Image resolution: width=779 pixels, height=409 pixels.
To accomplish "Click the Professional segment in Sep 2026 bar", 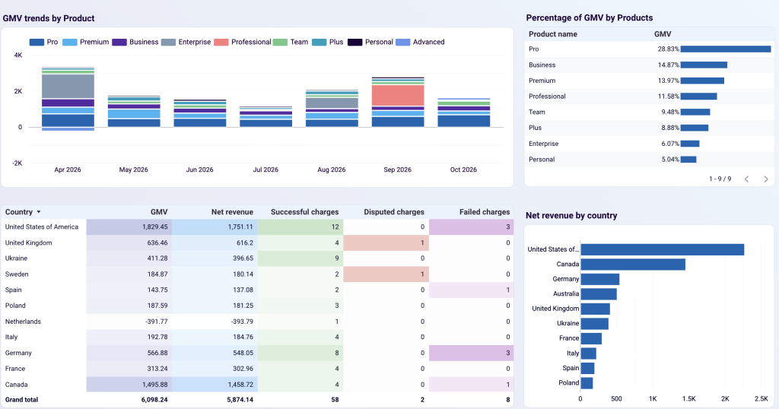I will pyautogui.click(x=398, y=95).
